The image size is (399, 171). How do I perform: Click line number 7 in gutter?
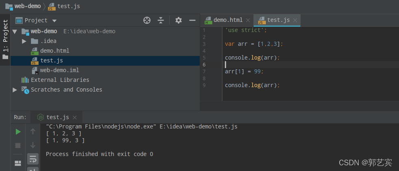[204, 71]
